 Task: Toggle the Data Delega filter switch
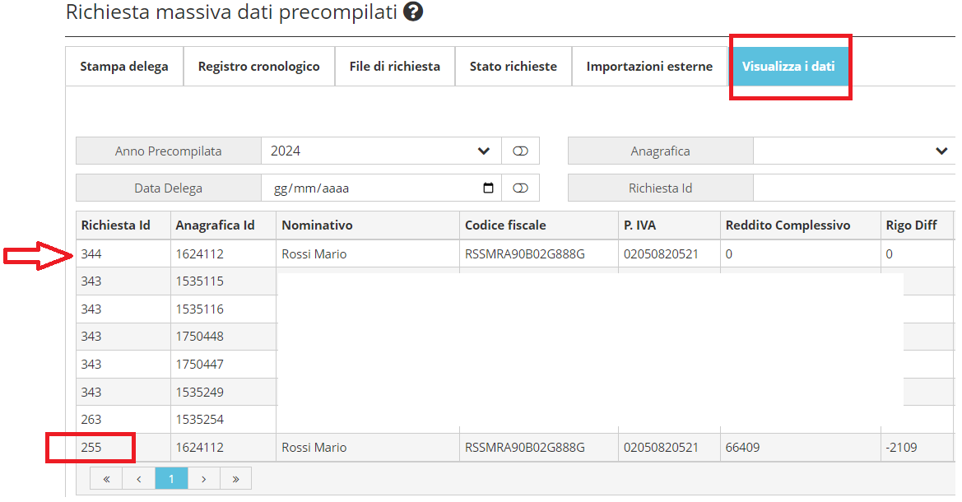tap(520, 188)
